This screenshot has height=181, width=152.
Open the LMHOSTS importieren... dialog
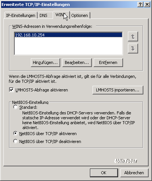pos(118,90)
